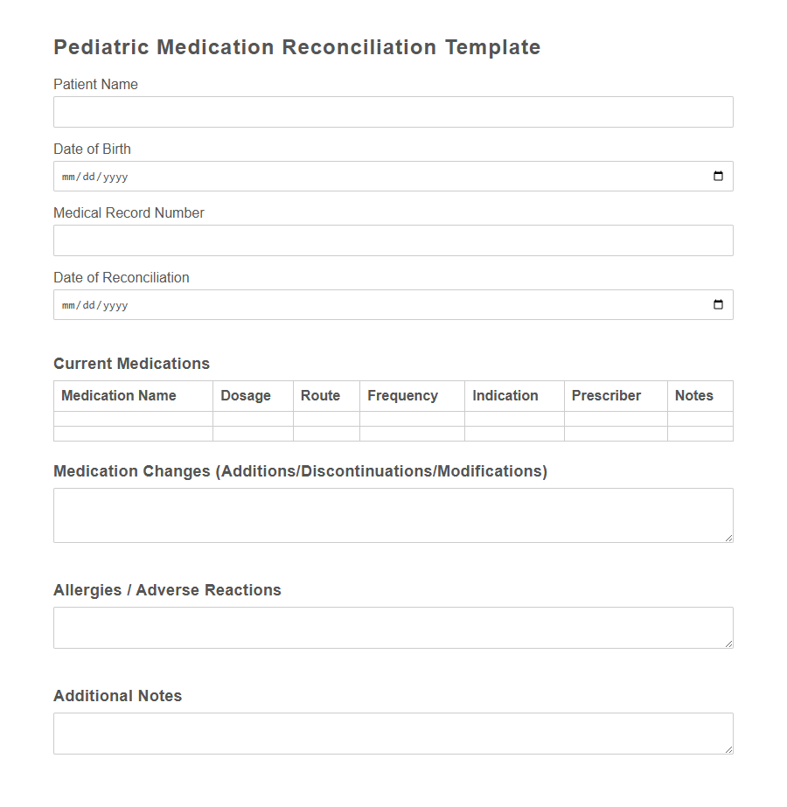Image resolution: width=787 pixels, height=807 pixels.
Task: Click the second-row Medication Name cell
Action: coord(131,434)
